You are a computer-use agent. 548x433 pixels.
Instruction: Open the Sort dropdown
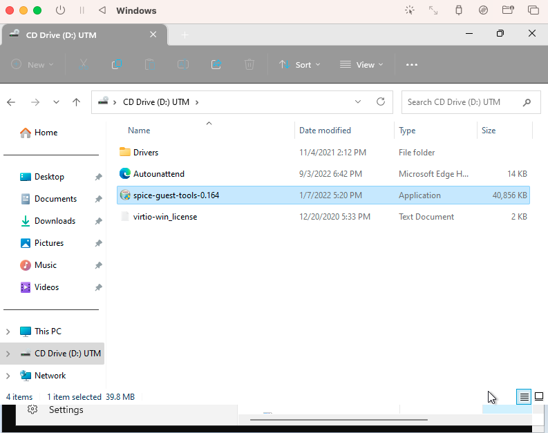click(x=299, y=65)
